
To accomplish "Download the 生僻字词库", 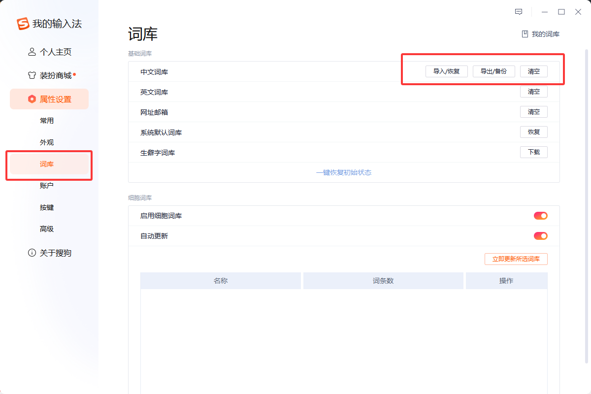I will pos(533,152).
